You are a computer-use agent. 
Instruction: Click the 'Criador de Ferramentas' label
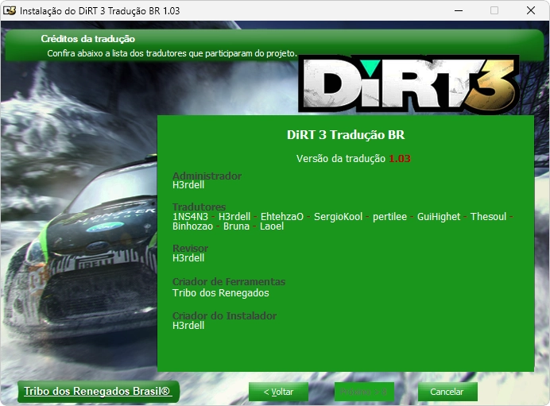pos(229,281)
